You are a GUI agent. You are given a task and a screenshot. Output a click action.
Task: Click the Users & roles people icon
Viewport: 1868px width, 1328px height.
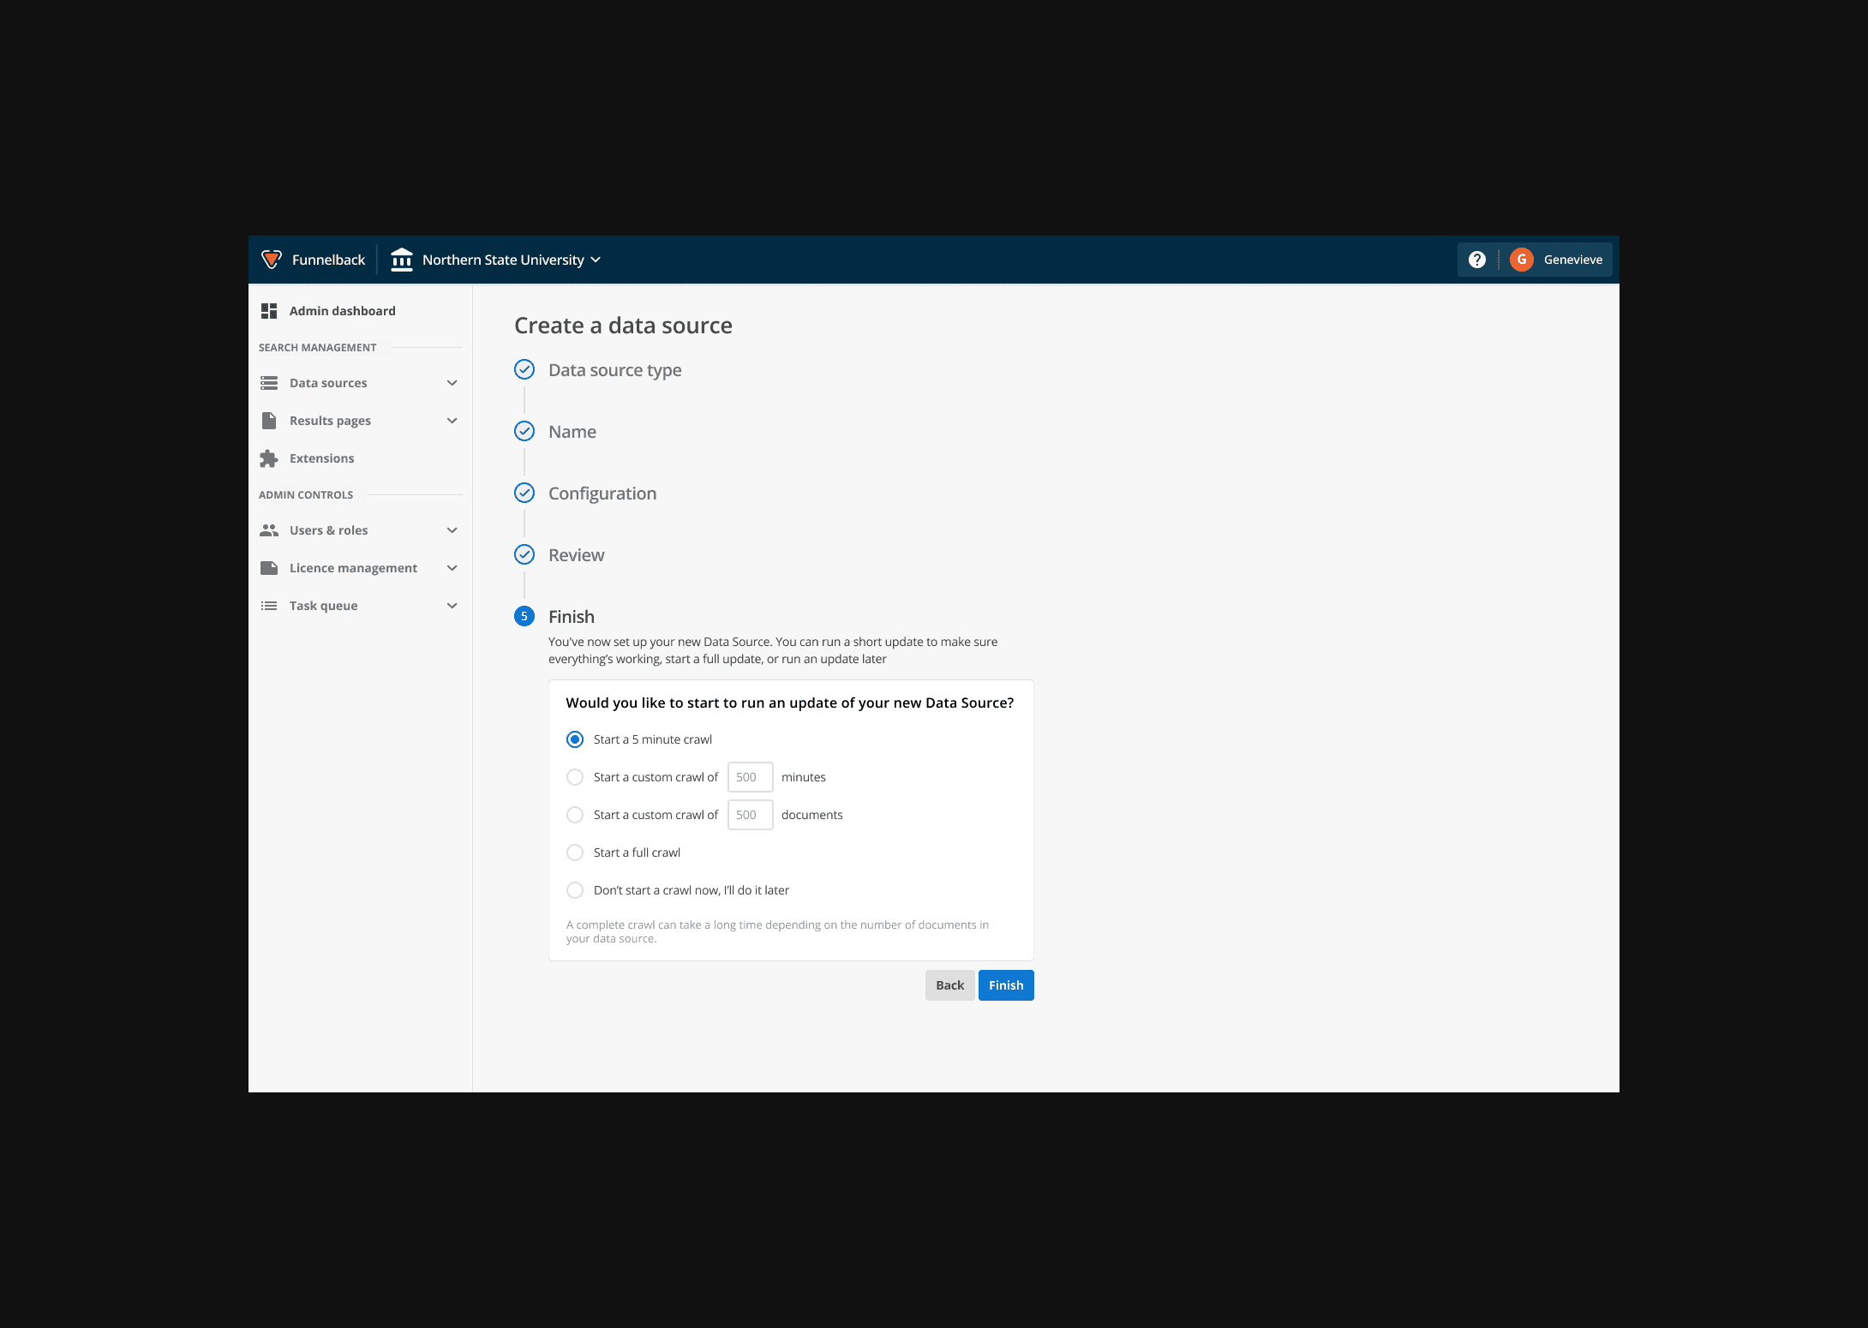(269, 530)
